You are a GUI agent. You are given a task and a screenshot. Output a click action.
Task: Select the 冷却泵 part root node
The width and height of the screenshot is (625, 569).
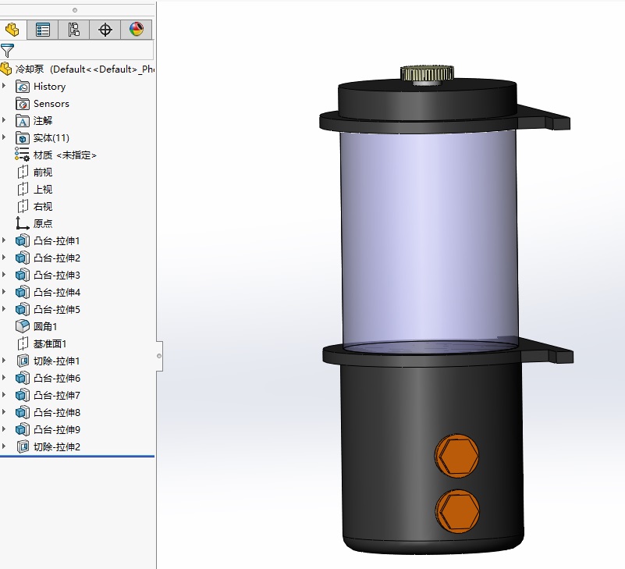click(78, 69)
